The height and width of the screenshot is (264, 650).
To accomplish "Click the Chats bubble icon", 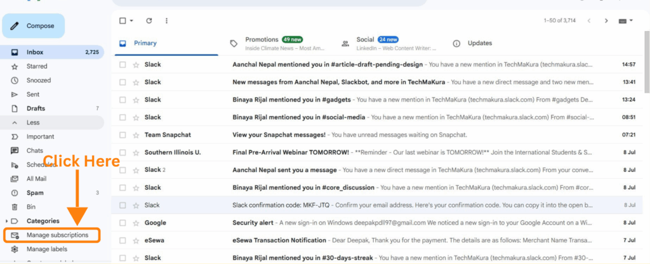I will (x=15, y=151).
